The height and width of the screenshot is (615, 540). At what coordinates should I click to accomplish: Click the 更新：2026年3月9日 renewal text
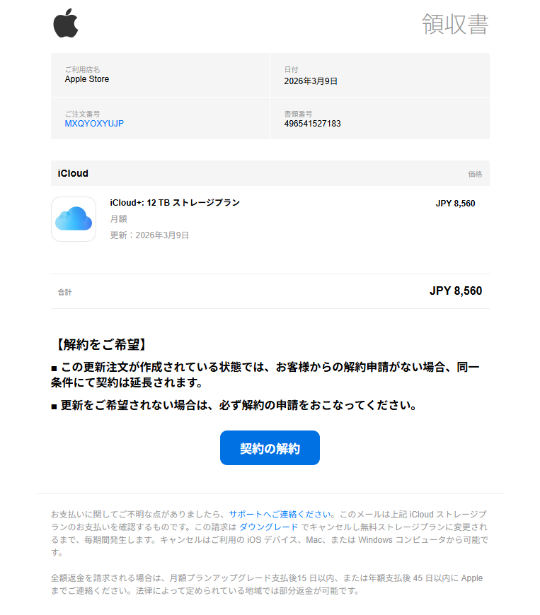[149, 235]
